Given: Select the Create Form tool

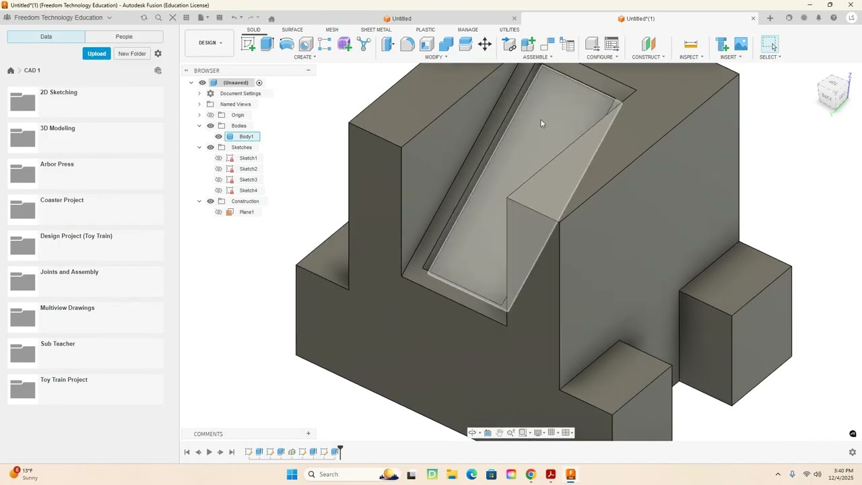Looking at the screenshot, I should click(344, 44).
